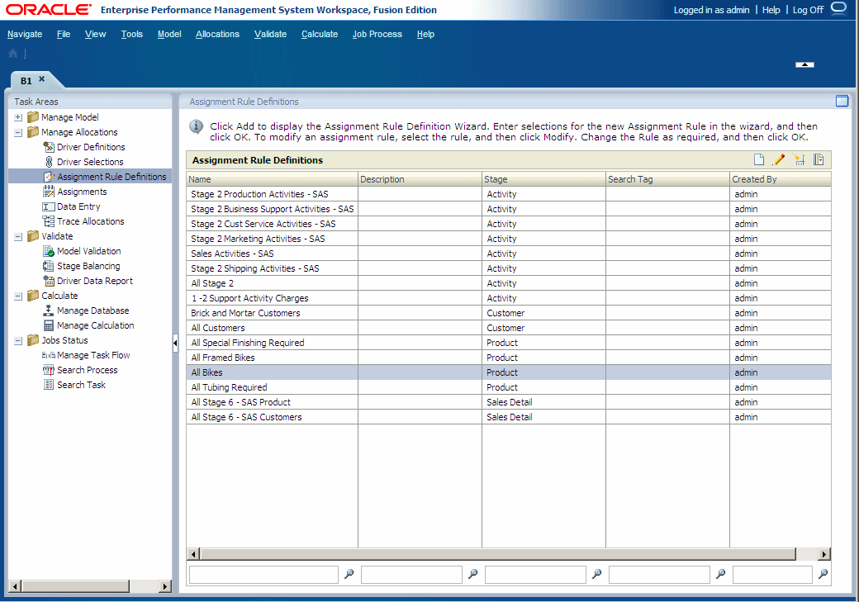The image size is (859, 602).
Task: Select the 1 -2 Support Activity Charges row
Action: [509, 298]
